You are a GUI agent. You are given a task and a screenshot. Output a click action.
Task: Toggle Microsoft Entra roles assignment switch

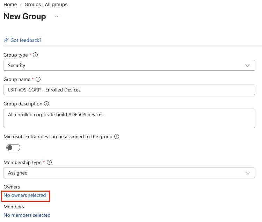[x=13, y=148]
